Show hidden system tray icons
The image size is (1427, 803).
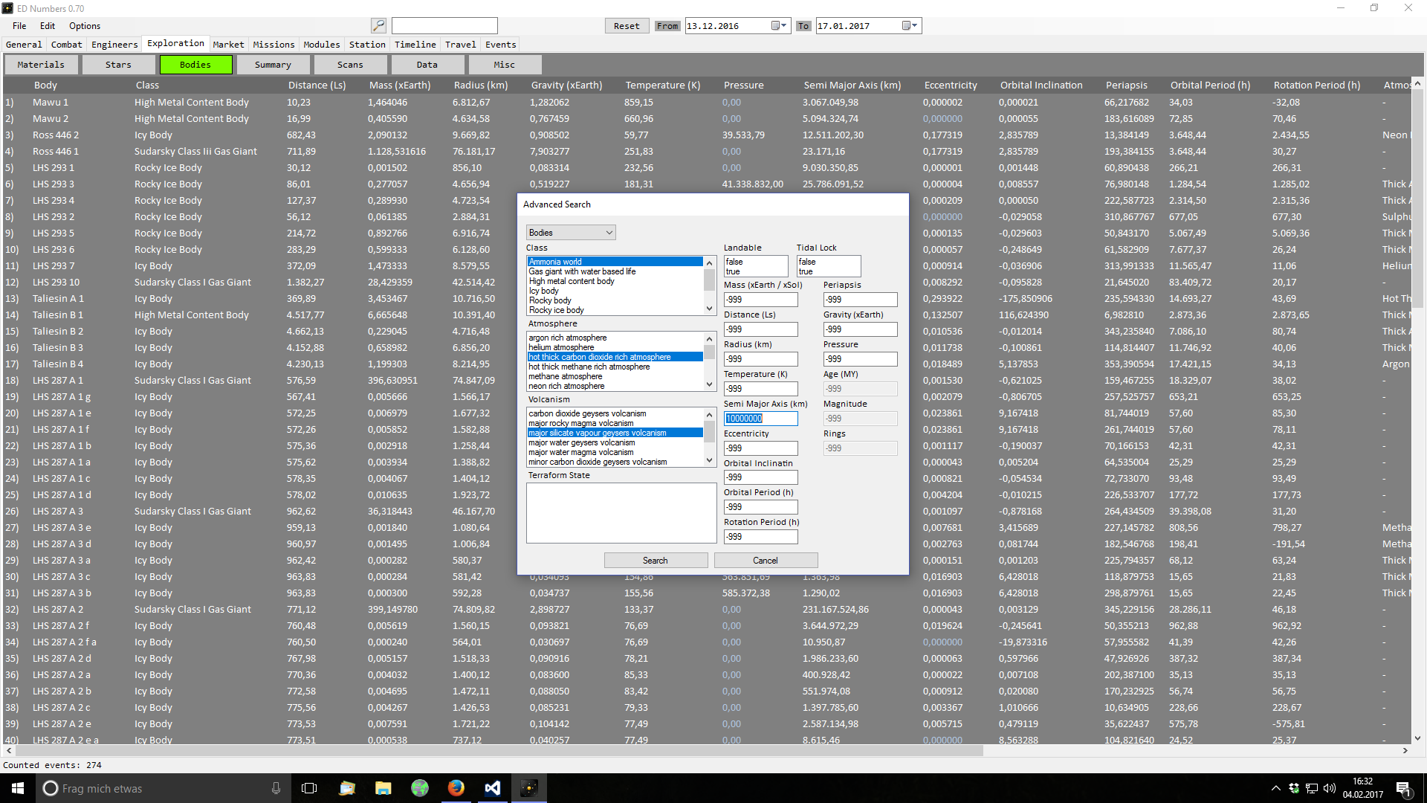click(x=1275, y=788)
